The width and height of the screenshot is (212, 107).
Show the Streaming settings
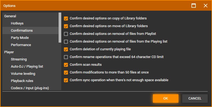pyautogui.click(x=19, y=59)
